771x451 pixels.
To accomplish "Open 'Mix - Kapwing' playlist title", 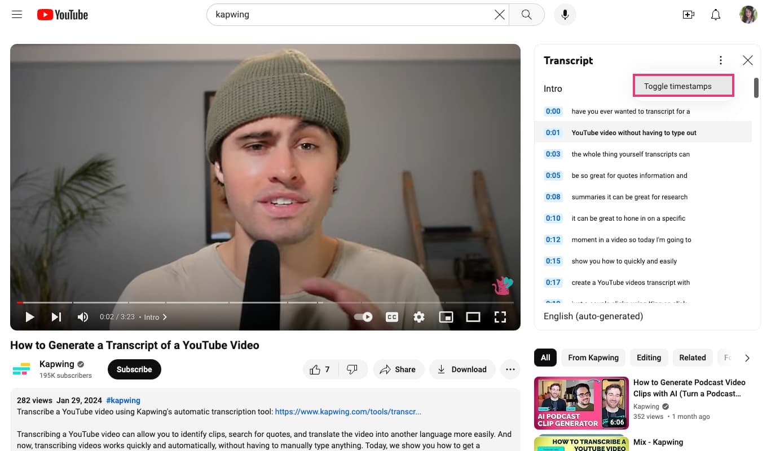I will pos(658,442).
